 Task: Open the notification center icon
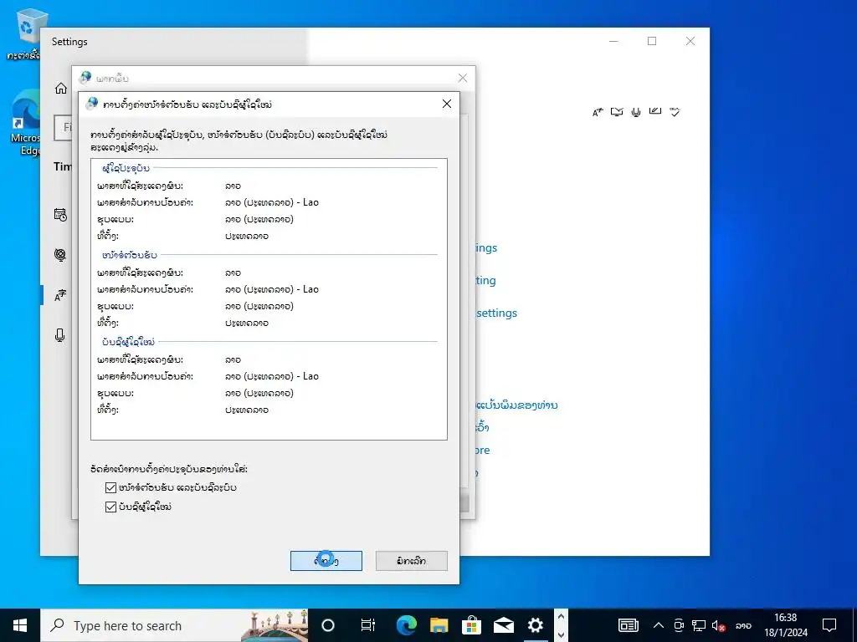829,625
